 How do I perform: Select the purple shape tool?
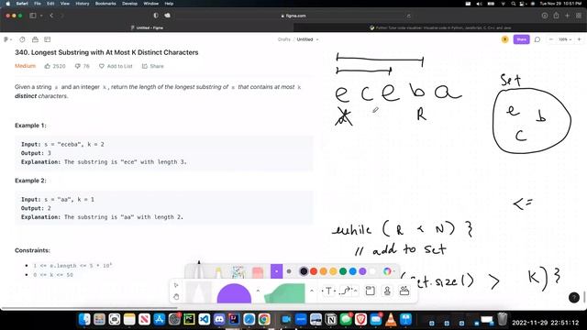pyautogui.click(x=234, y=293)
